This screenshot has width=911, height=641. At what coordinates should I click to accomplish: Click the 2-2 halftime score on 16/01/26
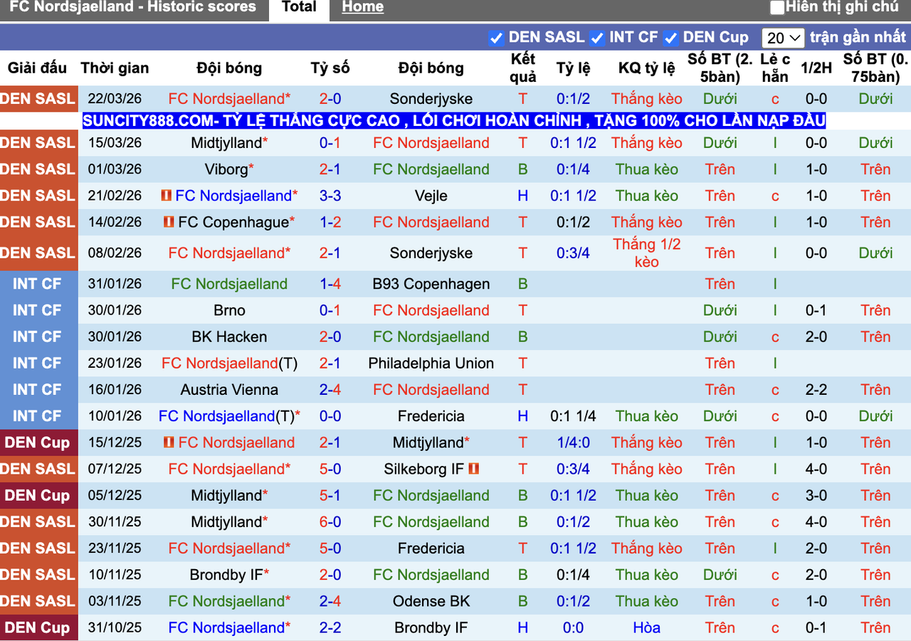(816, 389)
